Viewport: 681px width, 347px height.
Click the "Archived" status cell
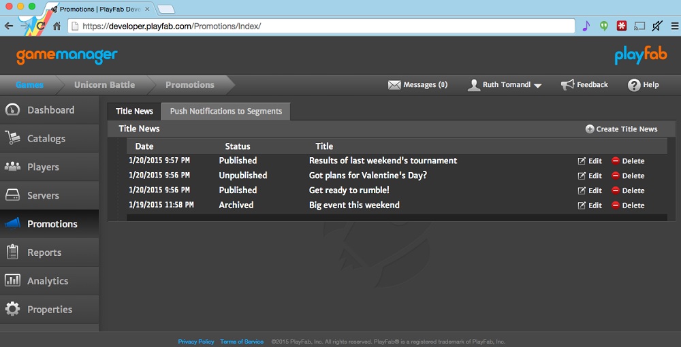coord(236,205)
